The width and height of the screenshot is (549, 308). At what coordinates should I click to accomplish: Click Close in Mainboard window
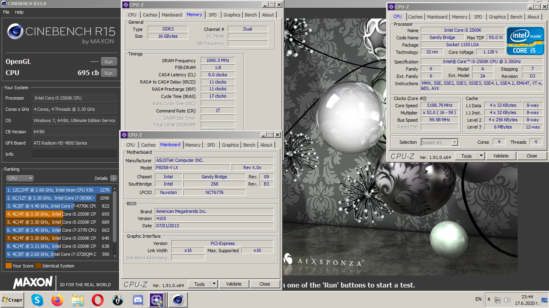tap(265, 284)
